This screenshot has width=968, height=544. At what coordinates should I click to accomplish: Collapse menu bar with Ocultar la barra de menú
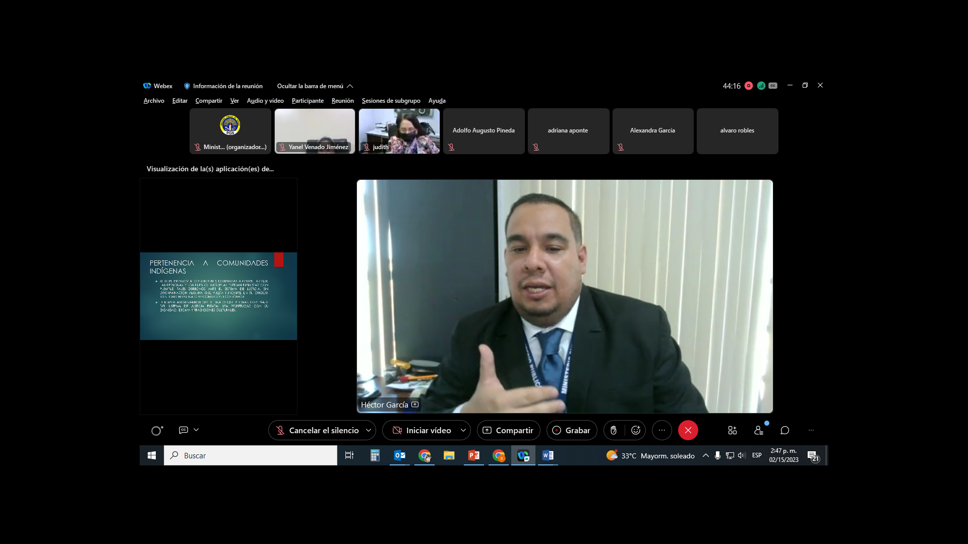(x=315, y=86)
